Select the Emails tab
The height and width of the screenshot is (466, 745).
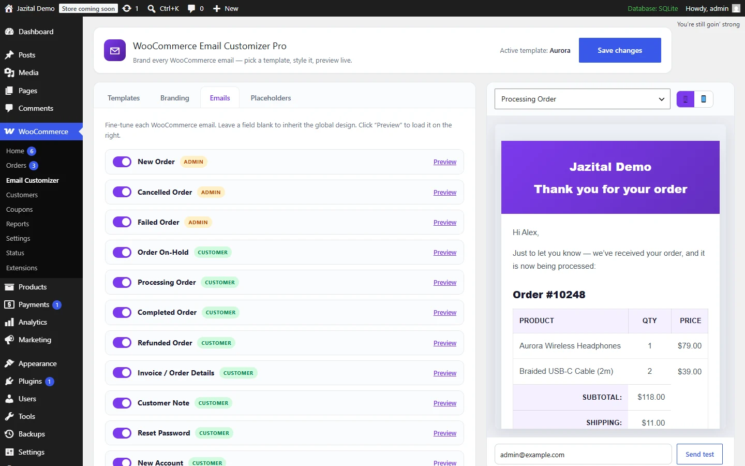point(220,98)
